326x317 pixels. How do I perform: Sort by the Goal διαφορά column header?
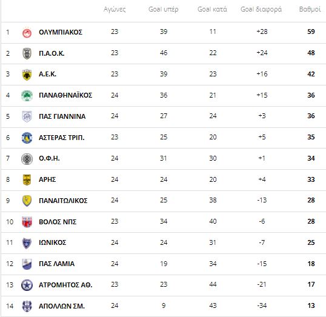(x=261, y=9)
